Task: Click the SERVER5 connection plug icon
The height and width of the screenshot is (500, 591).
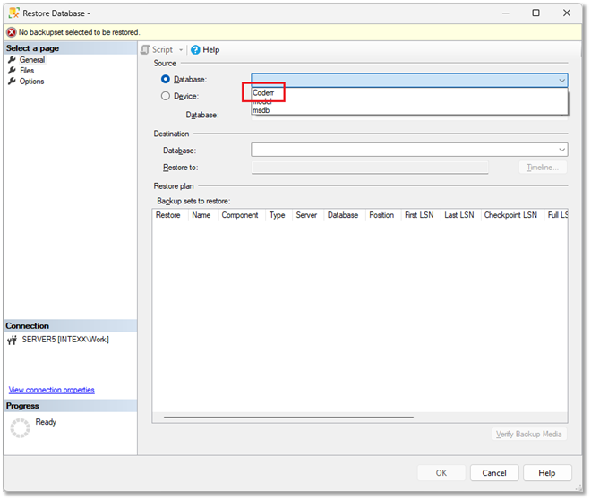Action: tap(12, 341)
